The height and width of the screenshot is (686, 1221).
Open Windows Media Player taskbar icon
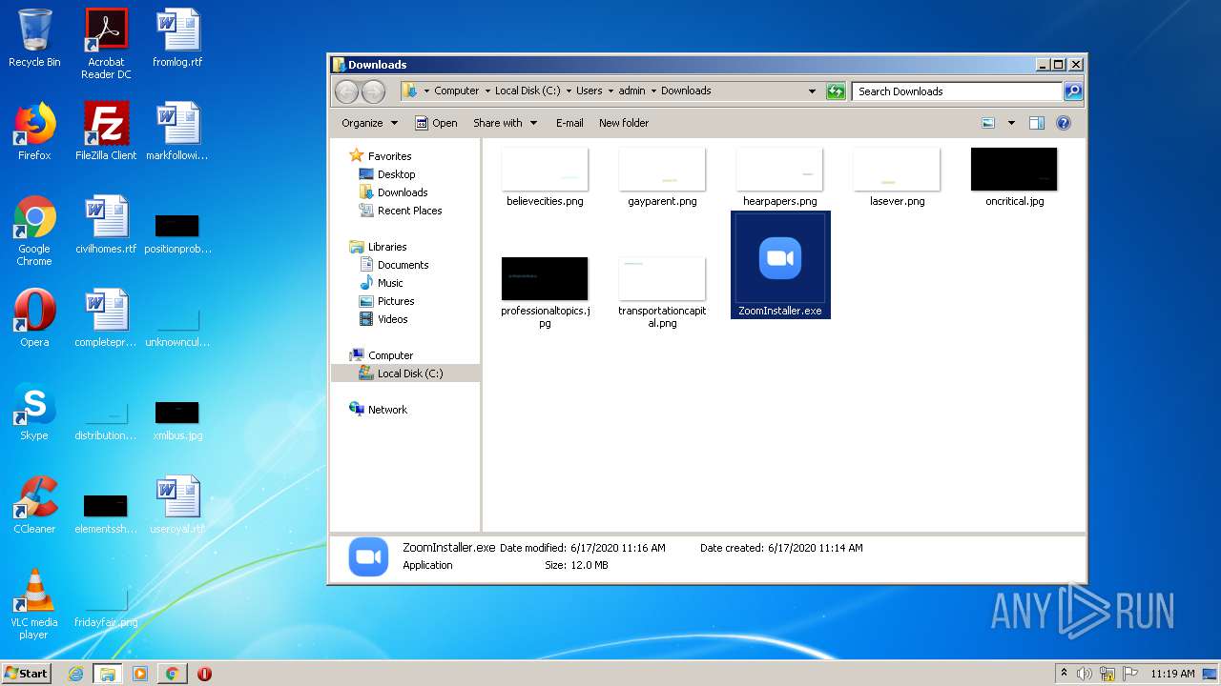(140, 674)
